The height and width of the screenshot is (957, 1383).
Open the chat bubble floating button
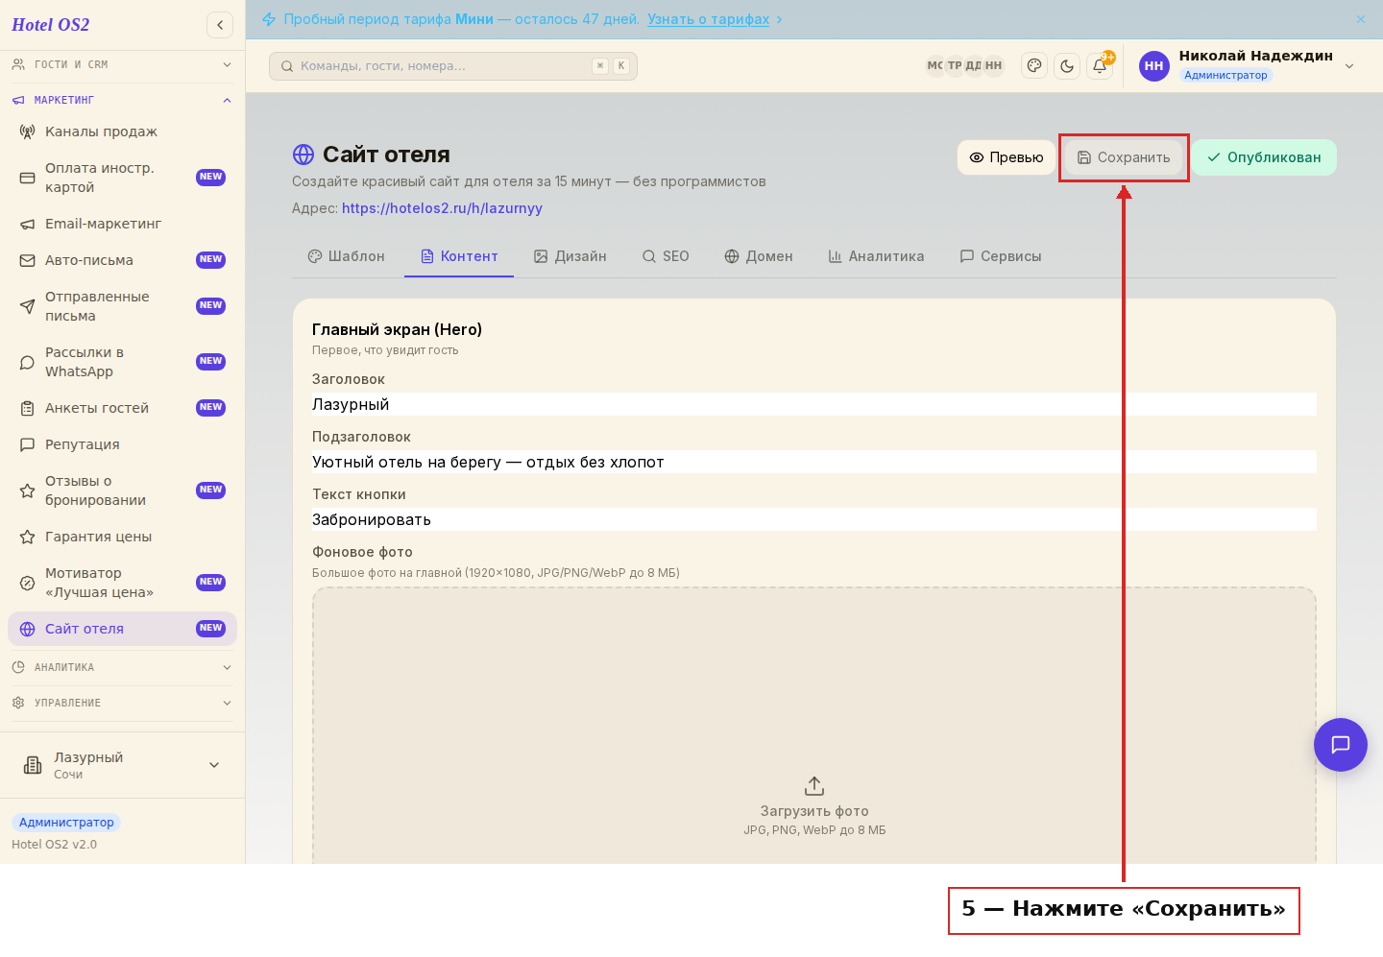pos(1341,745)
